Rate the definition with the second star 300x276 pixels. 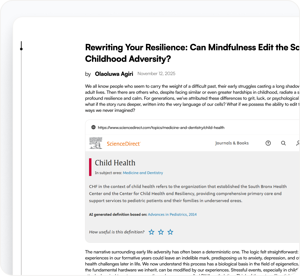tap(161, 232)
